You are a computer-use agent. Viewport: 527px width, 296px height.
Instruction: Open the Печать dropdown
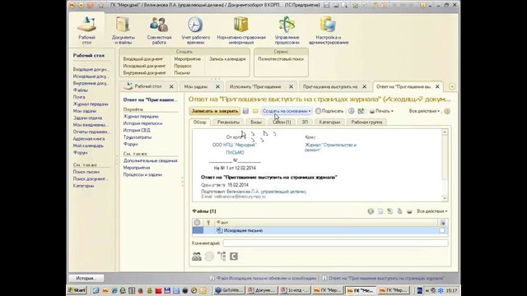pyautogui.click(x=381, y=111)
